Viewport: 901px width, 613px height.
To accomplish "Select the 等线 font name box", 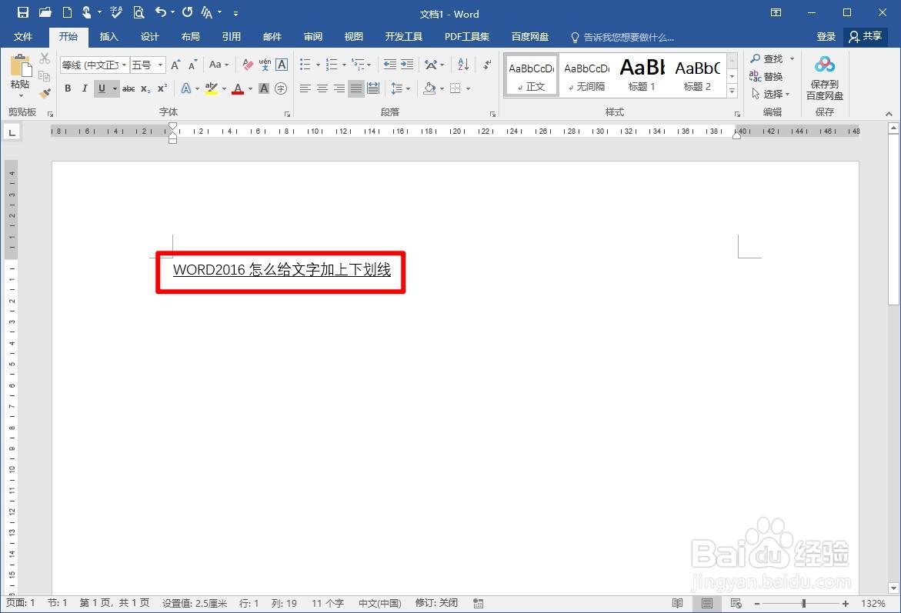I will click(x=88, y=65).
